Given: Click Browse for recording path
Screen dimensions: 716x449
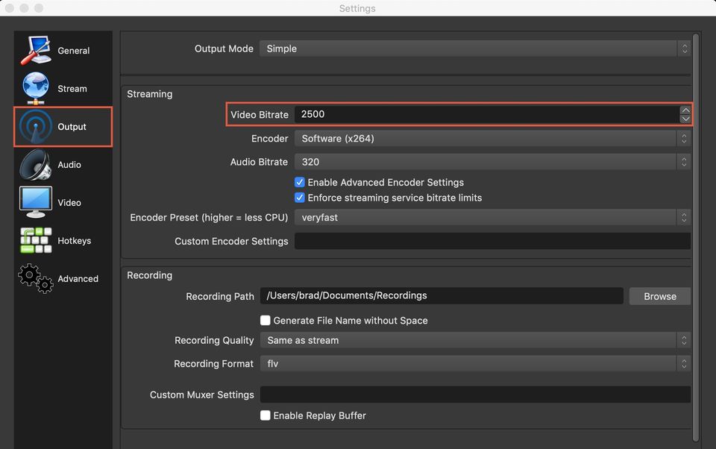Looking at the screenshot, I should click(660, 296).
